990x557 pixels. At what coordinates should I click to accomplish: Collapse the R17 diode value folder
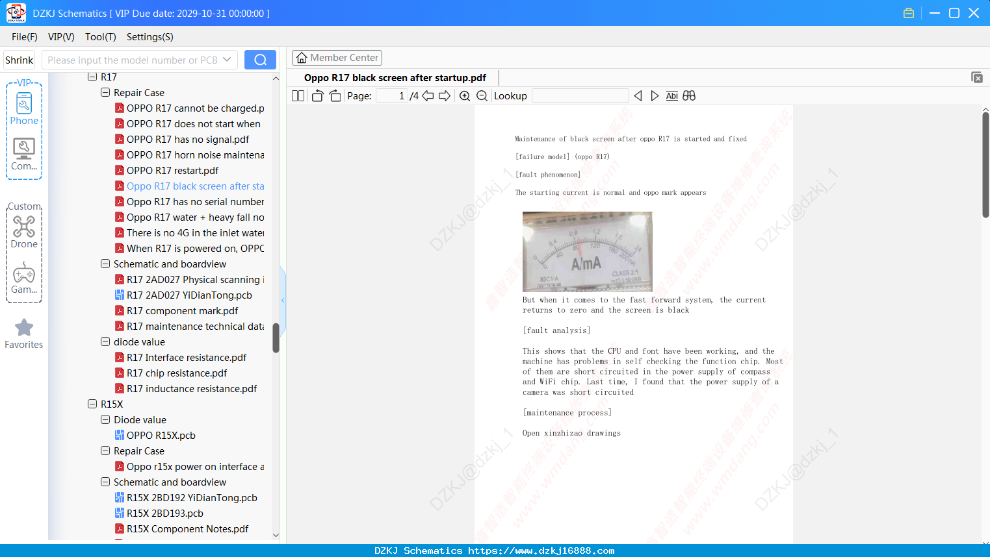pyautogui.click(x=105, y=342)
